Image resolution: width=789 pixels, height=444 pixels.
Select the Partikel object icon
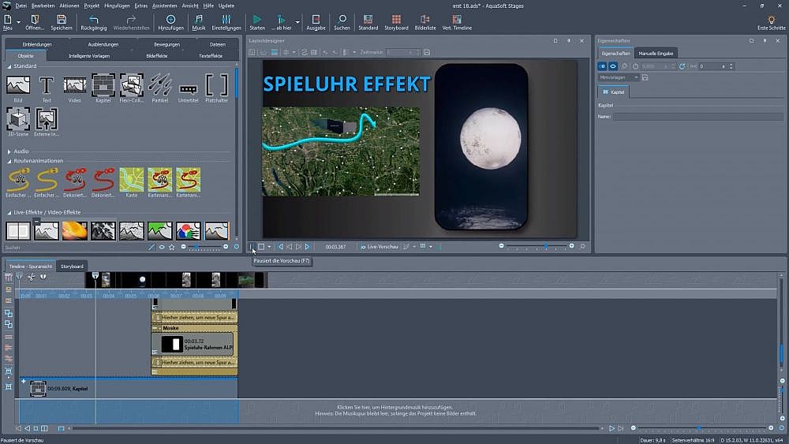point(159,84)
